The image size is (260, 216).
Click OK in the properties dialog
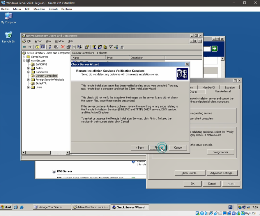192,184
